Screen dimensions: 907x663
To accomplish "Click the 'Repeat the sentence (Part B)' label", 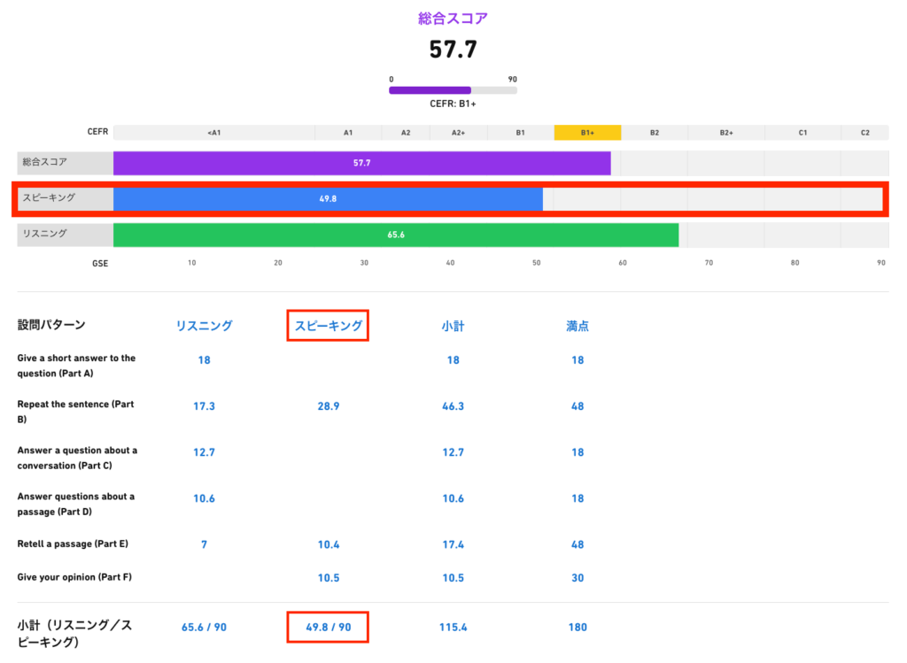I will (x=75, y=412).
